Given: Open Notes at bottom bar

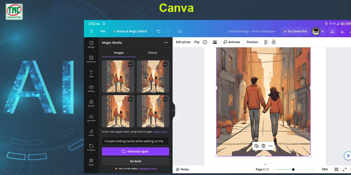Looking at the screenshot, I should (183, 169).
